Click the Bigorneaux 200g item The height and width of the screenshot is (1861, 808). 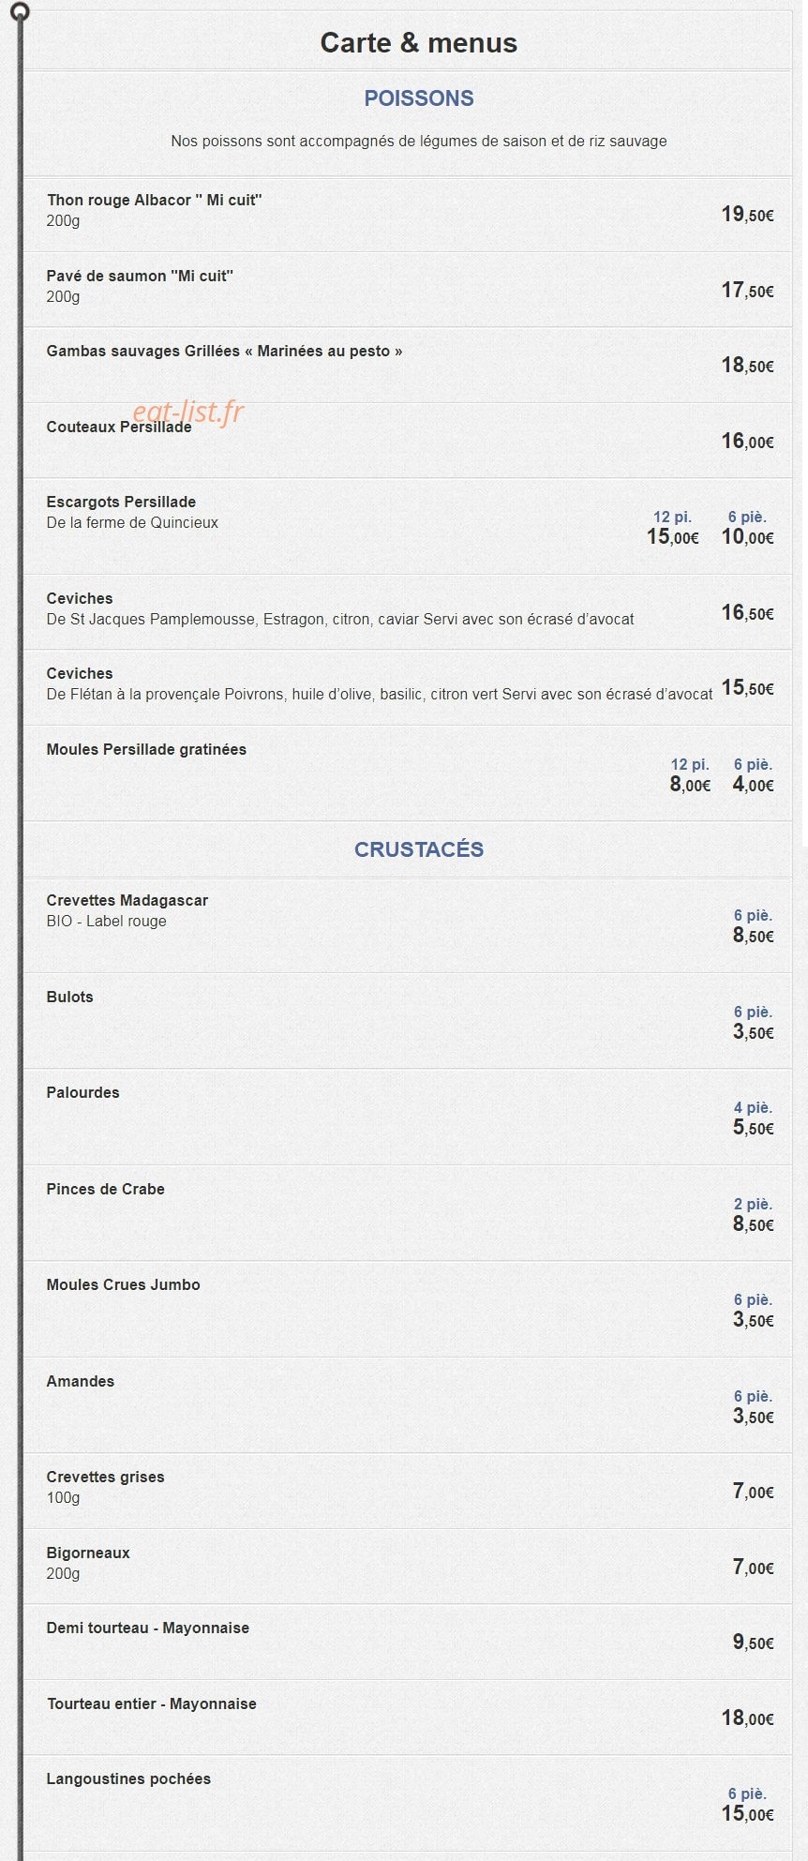88,1563
